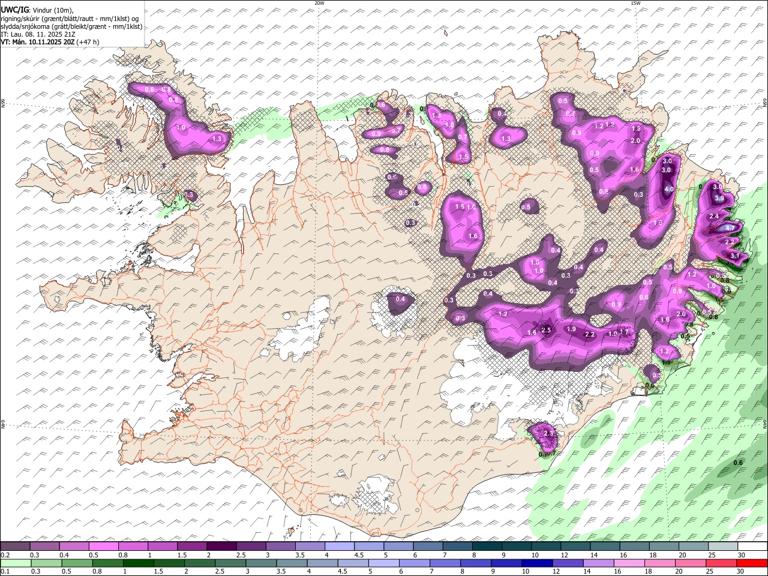
Task: Click the '4.7' precipitation value on the east coast
Action: tap(730, 228)
